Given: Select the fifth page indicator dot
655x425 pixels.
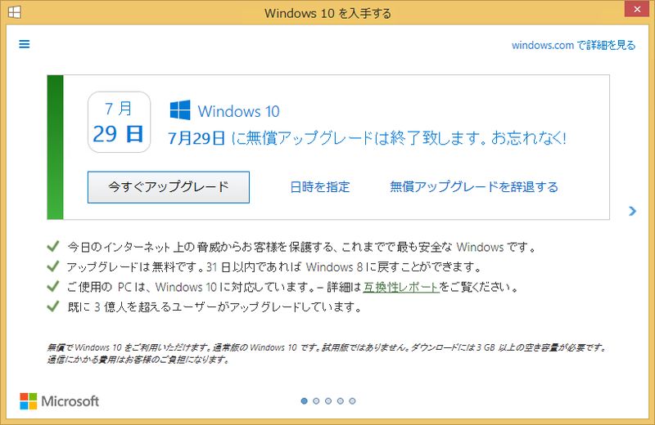Looking at the screenshot, I should [353, 400].
